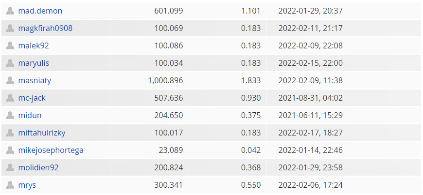This screenshot has height=195, width=423.
Task: Select the person icon beside malek92
Action: click(10, 45)
